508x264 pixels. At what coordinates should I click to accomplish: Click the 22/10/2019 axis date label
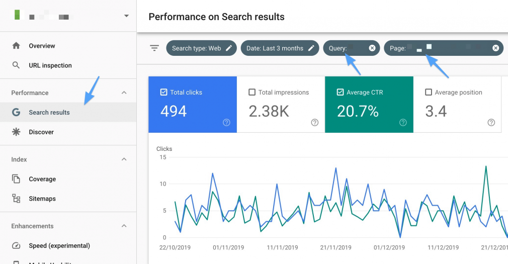(175, 247)
